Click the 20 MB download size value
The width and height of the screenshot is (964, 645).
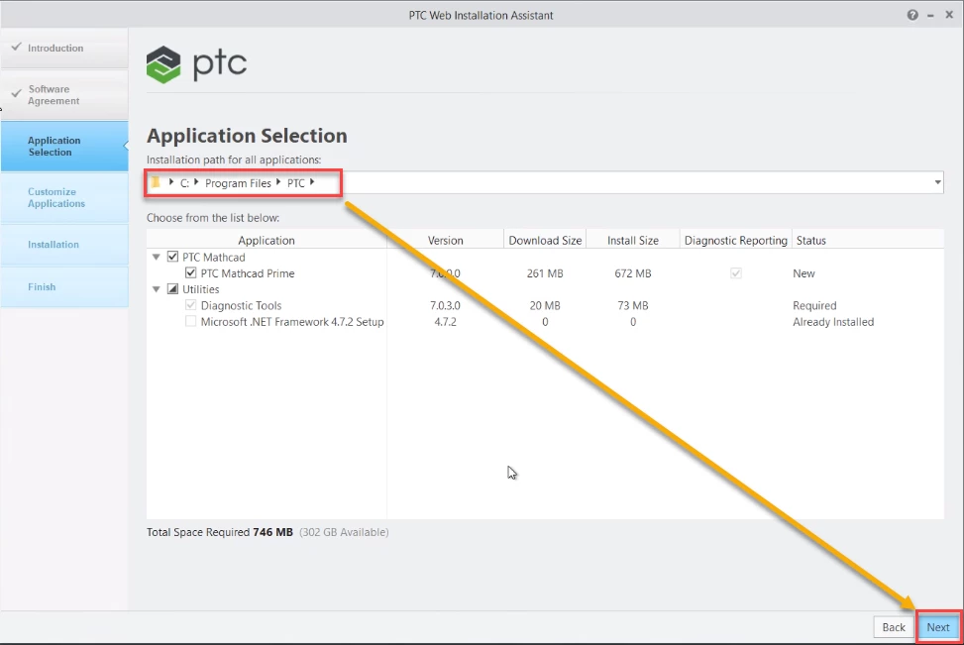[x=545, y=305]
